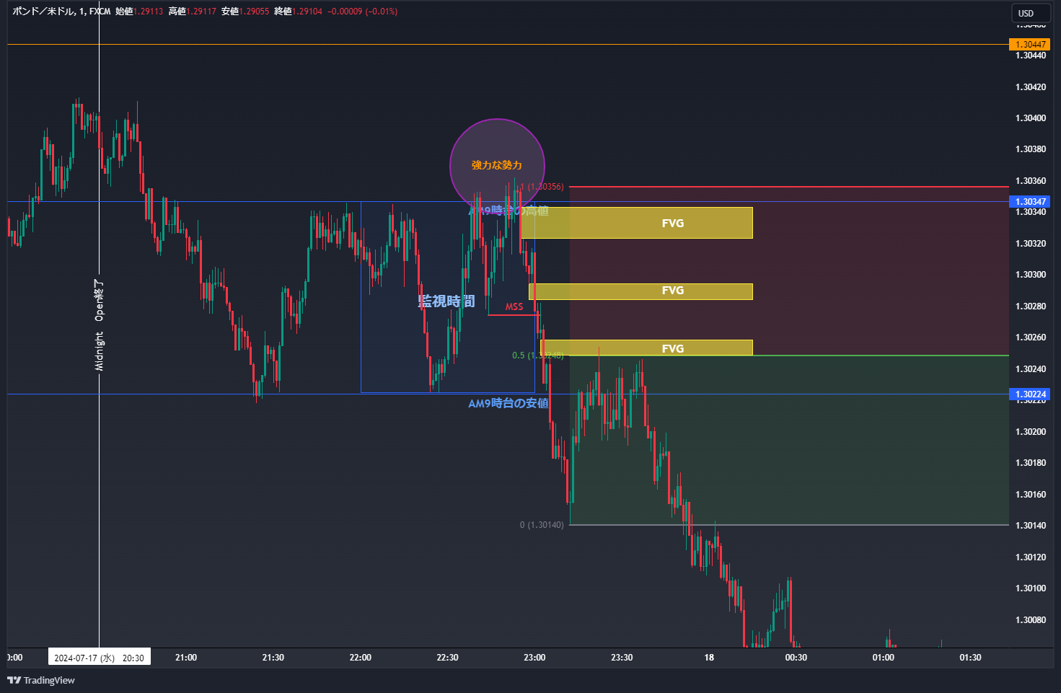Select the Fibonacci 1 (1.30356) level label
Viewport: 1061px width, 693px height.
pos(542,187)
